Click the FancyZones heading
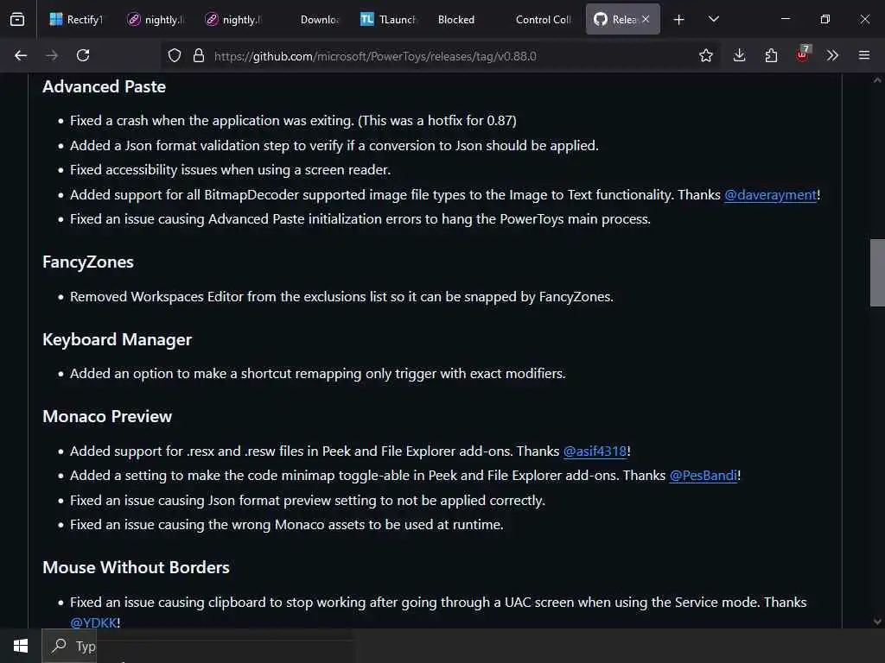This screenshot has height=663, width=885. 88,262
